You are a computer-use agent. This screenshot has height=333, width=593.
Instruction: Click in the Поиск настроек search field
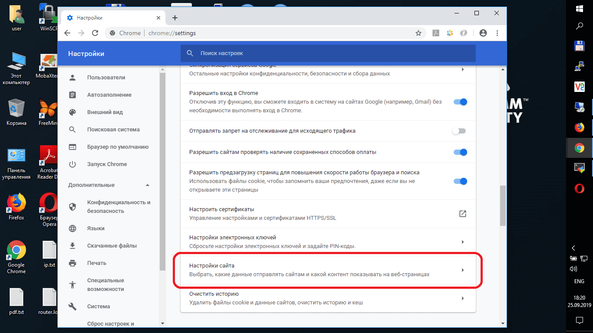tap(328, 53)
